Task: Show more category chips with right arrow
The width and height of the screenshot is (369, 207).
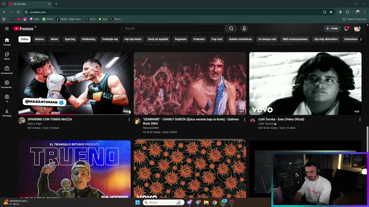Action: tap(360, 39)
